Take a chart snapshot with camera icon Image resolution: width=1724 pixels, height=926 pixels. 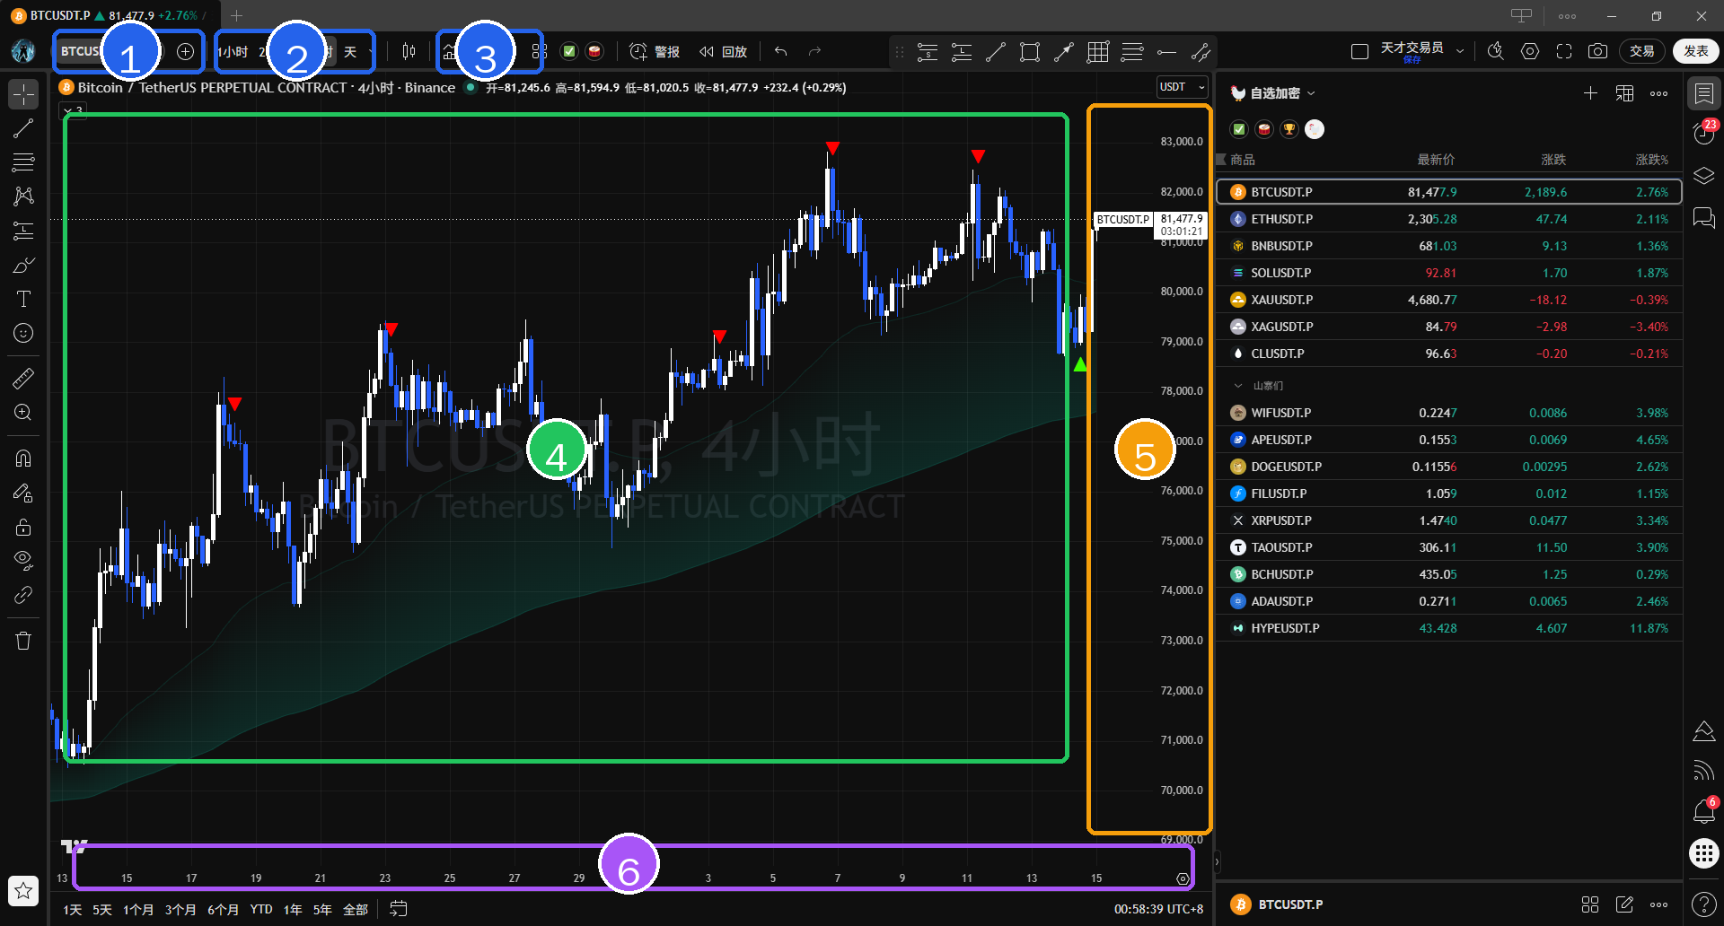click(x=1597, y=51)
